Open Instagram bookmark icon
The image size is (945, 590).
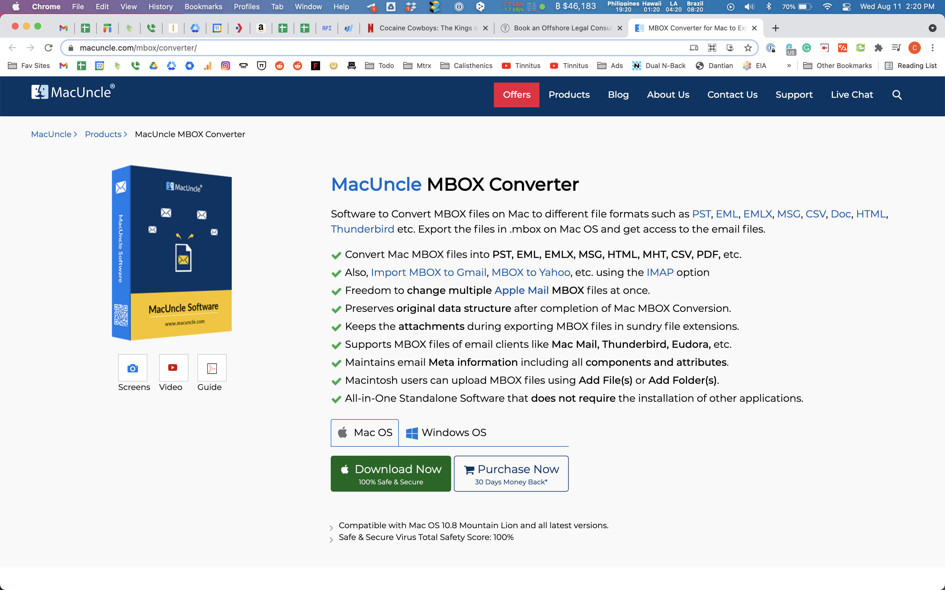coord(225,65)
